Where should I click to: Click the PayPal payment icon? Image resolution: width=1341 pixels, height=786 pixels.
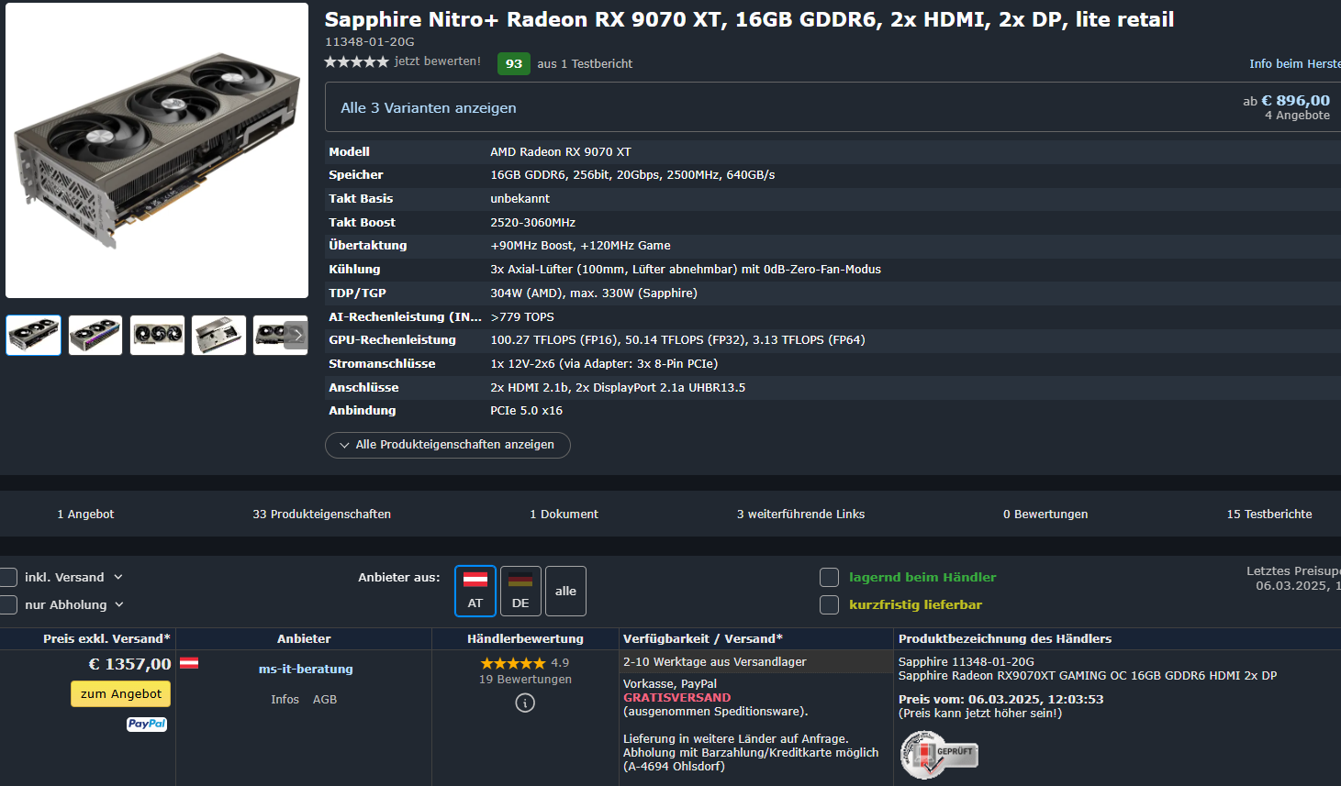147,725
